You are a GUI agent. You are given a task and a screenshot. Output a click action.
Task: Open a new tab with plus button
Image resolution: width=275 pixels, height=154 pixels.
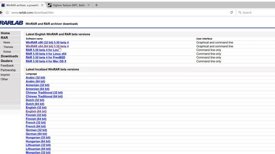96,5
